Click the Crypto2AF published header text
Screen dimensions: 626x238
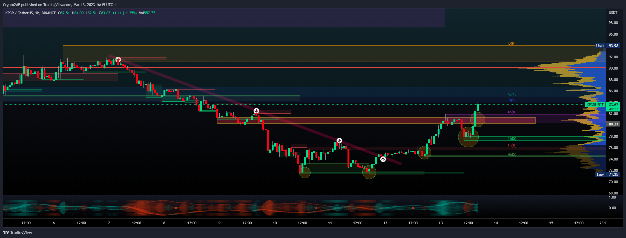pos(60,5)
